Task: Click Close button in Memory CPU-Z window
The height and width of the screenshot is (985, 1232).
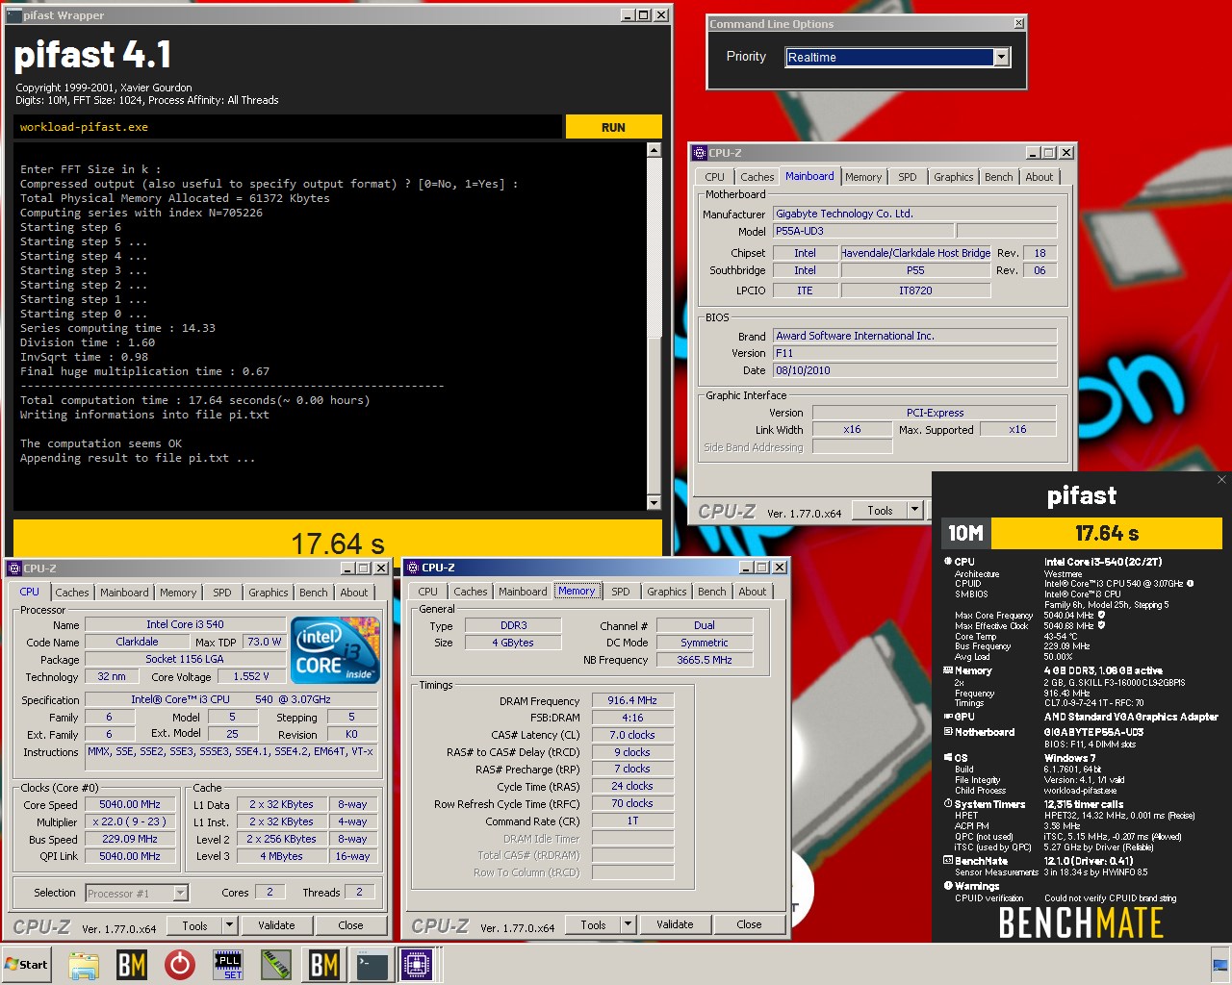Action: pos(749,924)
